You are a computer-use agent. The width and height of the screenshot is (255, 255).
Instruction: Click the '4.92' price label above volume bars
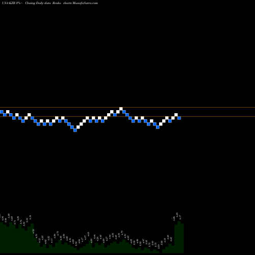pyautogui.click(x=34, y=231)
